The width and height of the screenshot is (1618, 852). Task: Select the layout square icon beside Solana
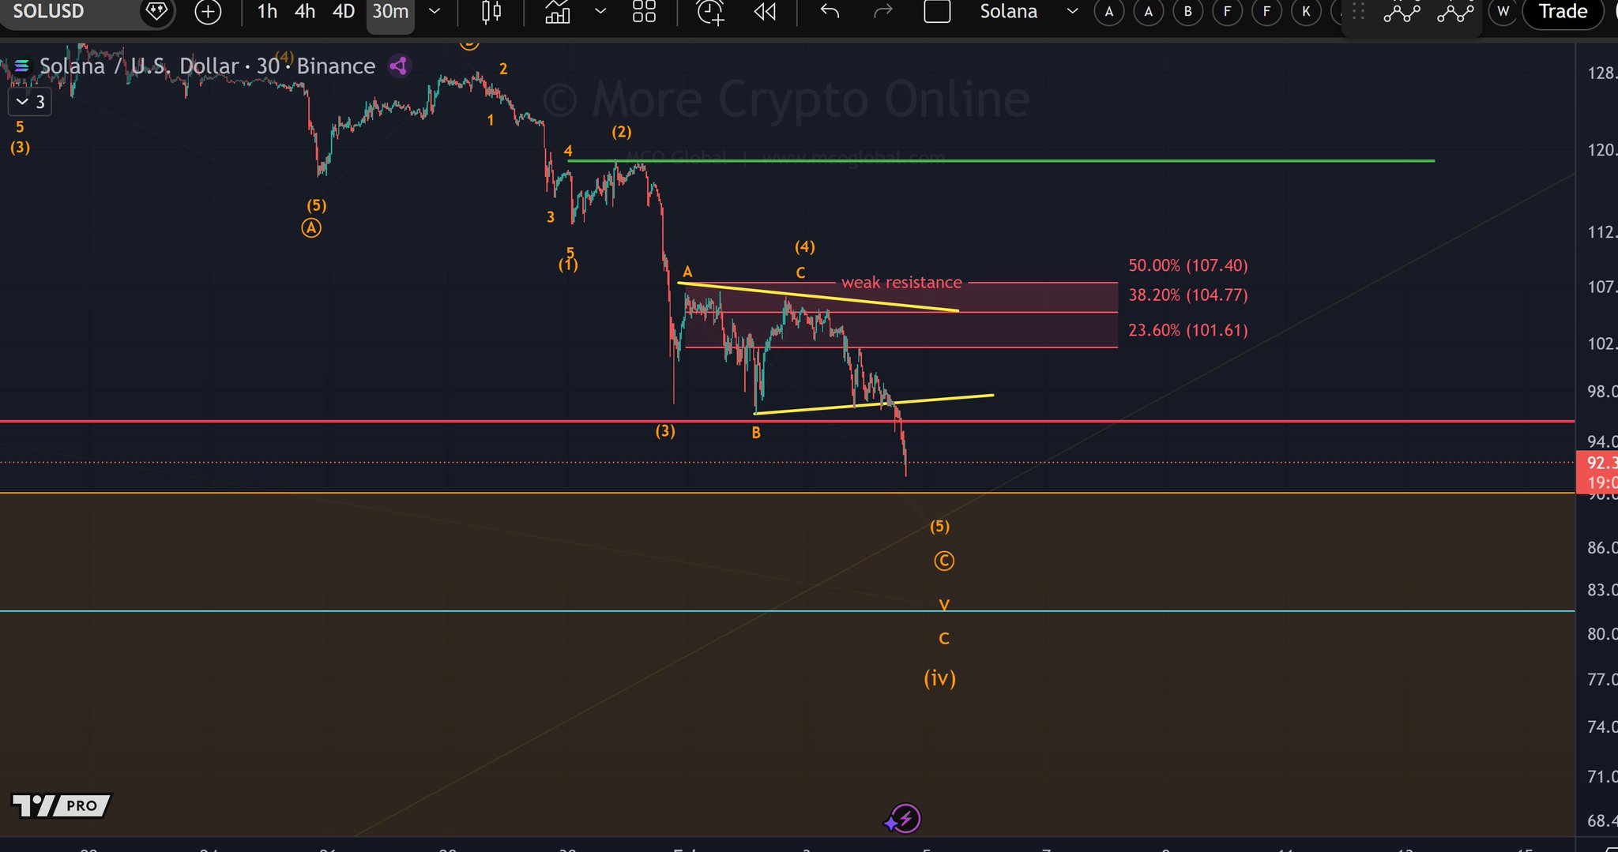pos(937,12)
